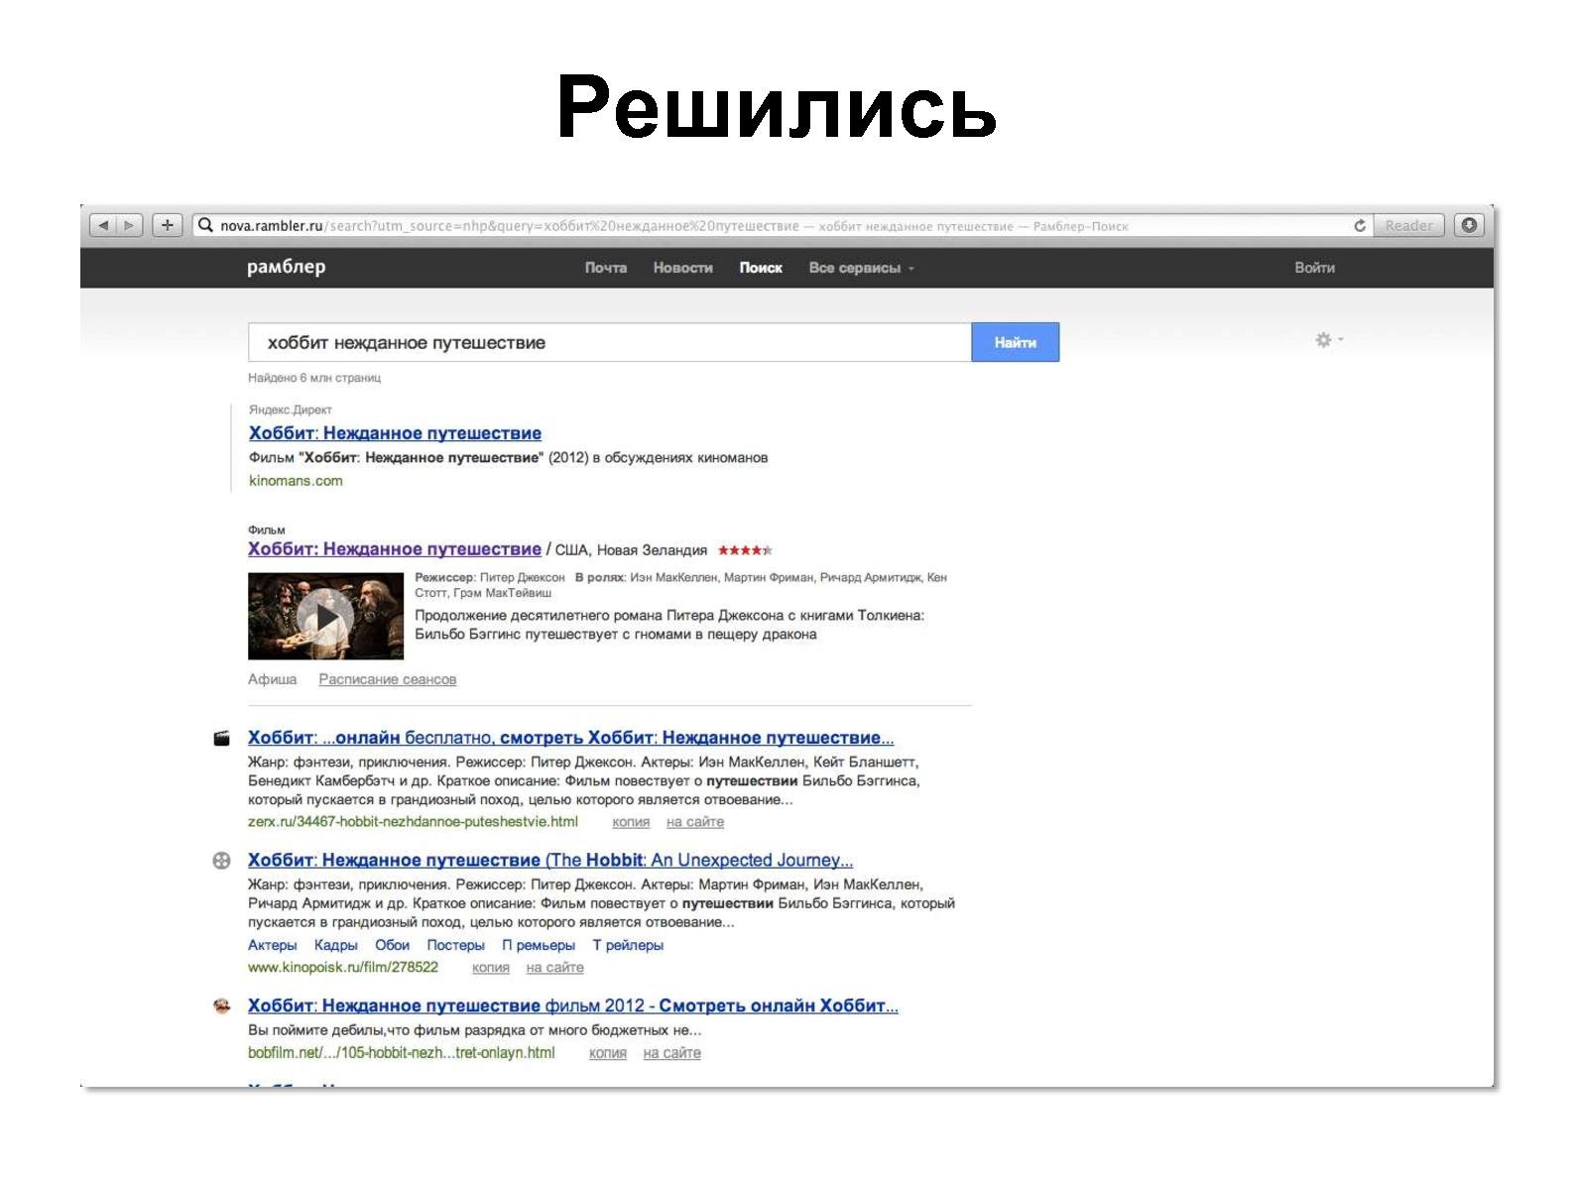
Task: Reload the page with the refresh icon
Action: pos(1360,226)
